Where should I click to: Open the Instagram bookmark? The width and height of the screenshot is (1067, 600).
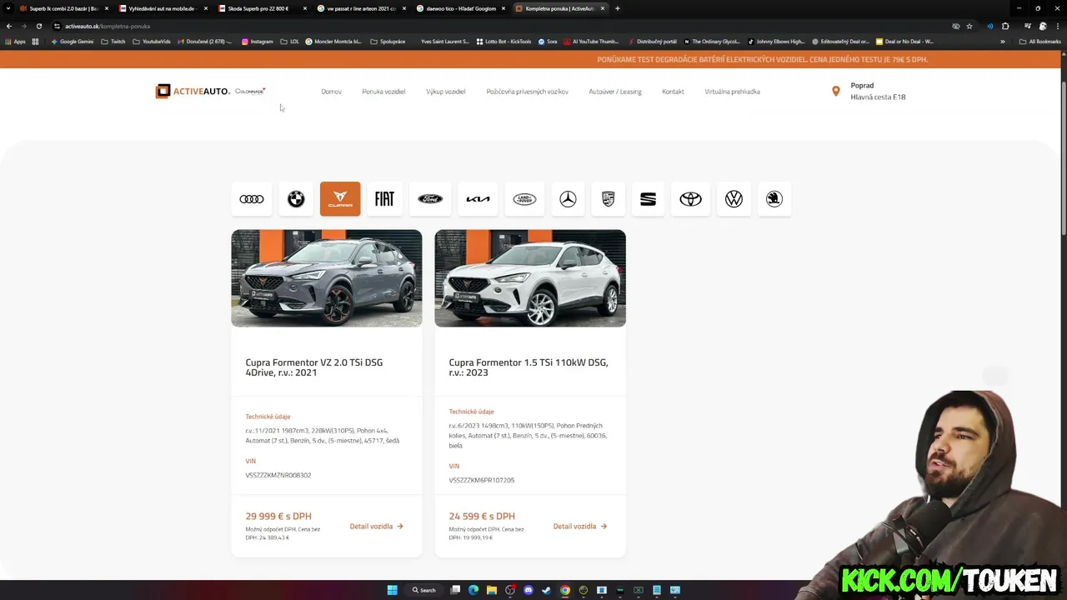pyautogui.click(x=258, y=41)
